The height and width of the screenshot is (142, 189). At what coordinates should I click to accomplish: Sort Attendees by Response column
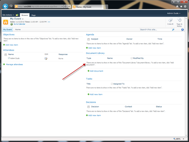(63, 54)
